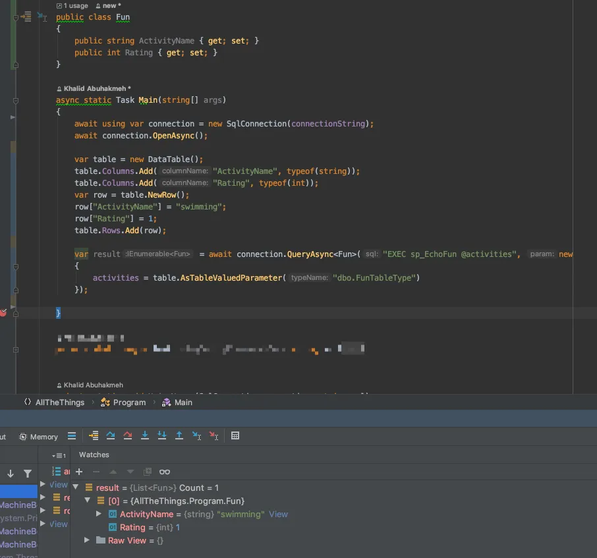Image resolution: width=597 pixels, height=558 pixels.
Task: Click the AllTheThings namespace braces icon
Action: [28, 402]
